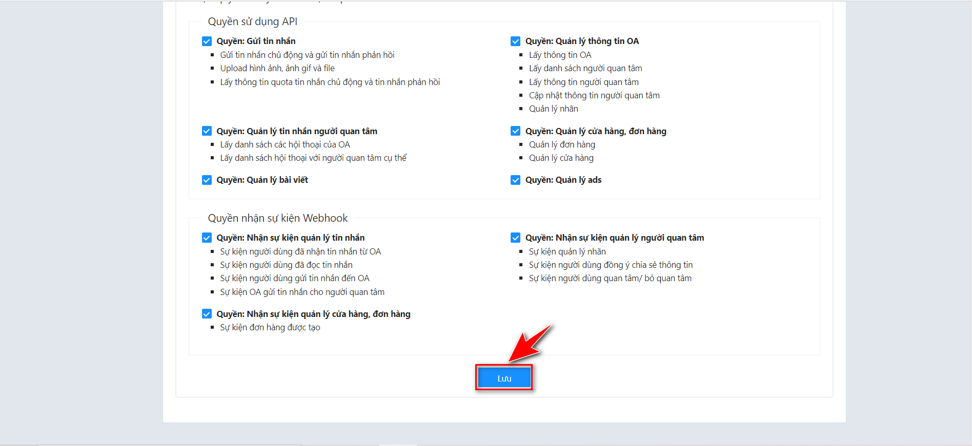Screen dimensions: 972x446
Task: Click the blue Lưu save button
Action: coord(504,378)
